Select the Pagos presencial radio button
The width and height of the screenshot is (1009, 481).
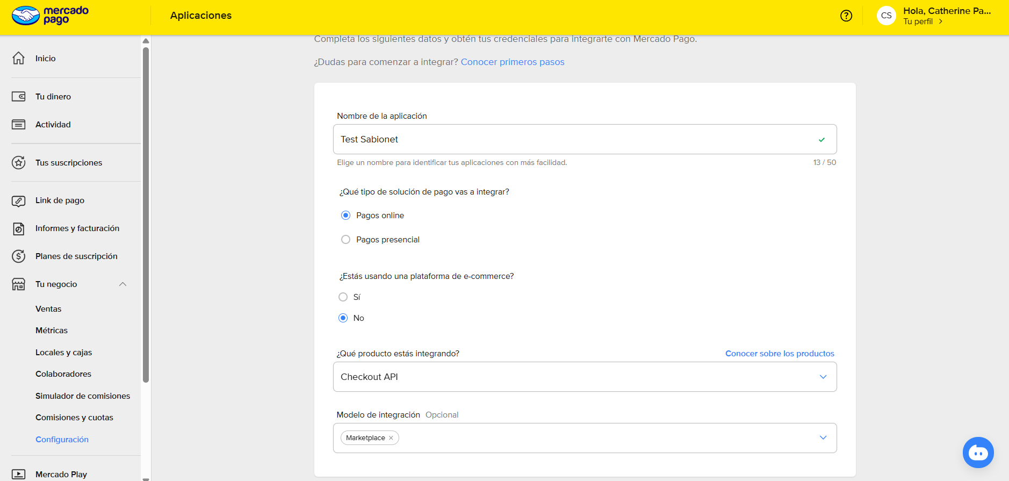click(346, 240)
